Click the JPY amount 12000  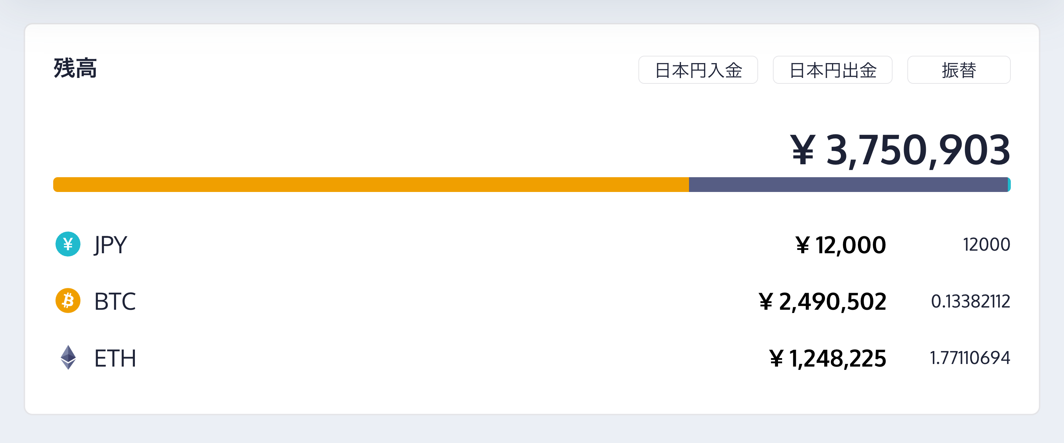[x=986, y=245]
